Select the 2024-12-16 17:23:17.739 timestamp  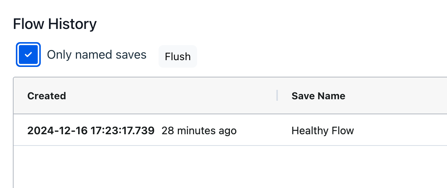click(x=91, y=131)
